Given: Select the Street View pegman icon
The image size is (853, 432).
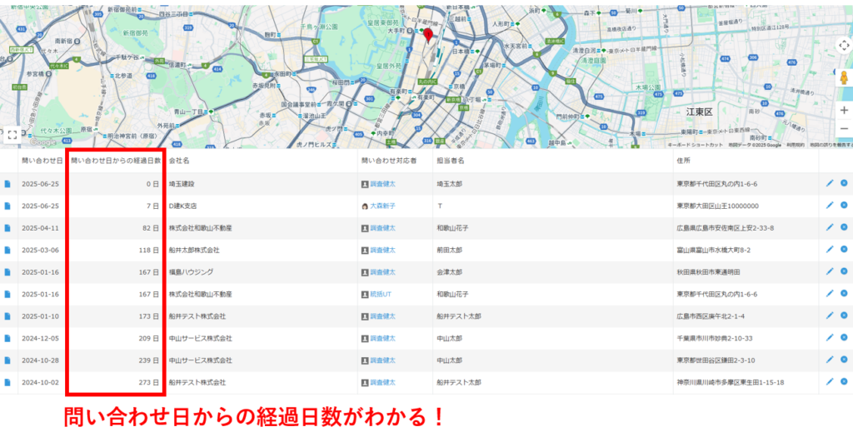Looking at the screenshot, I should click(x=844, y=77).
